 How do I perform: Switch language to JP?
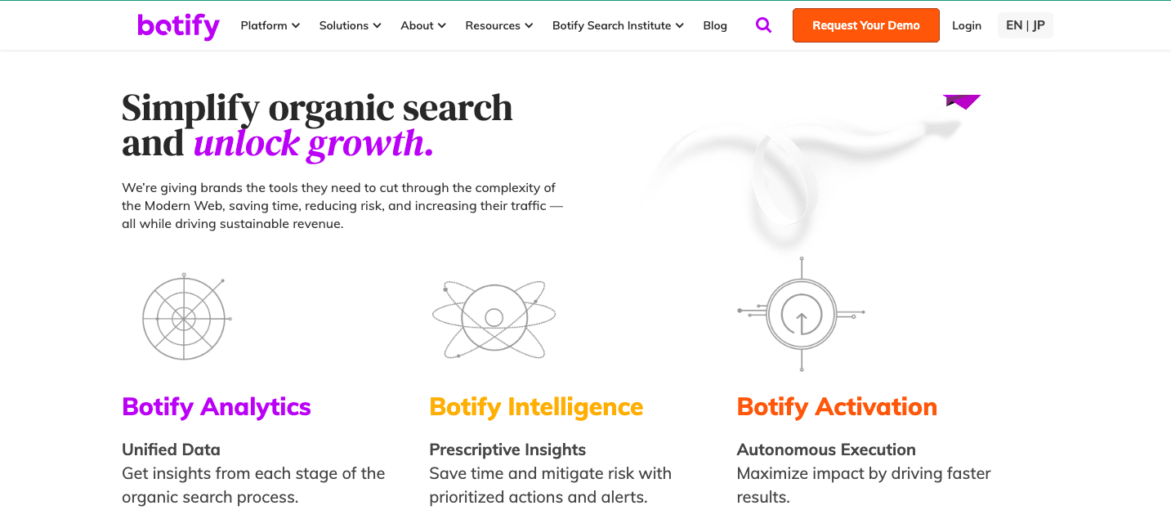tap(1038, 25)
